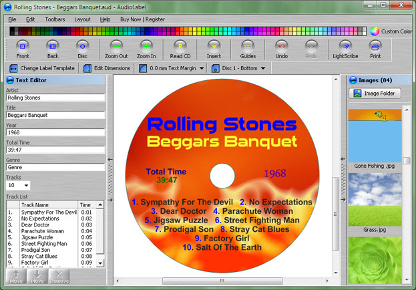
Task: Click the Images panel left arrow
Action: (x=343, y=159)
